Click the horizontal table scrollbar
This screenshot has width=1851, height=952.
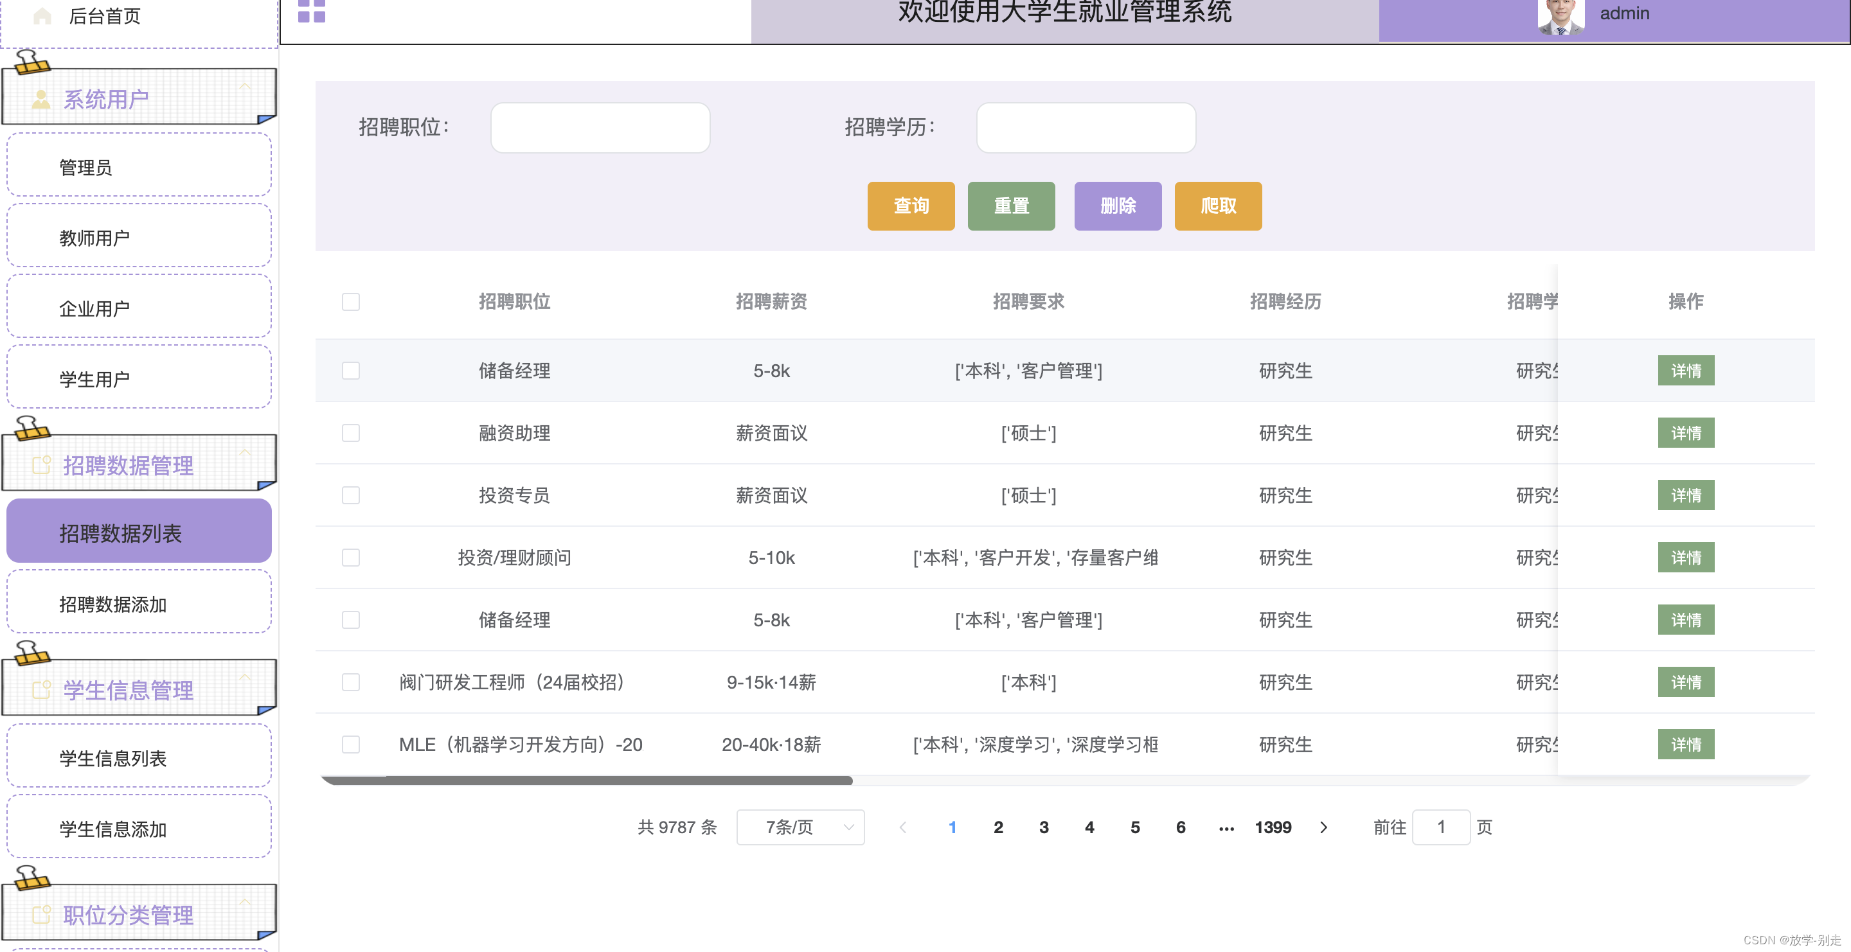[x=586, y=780]
